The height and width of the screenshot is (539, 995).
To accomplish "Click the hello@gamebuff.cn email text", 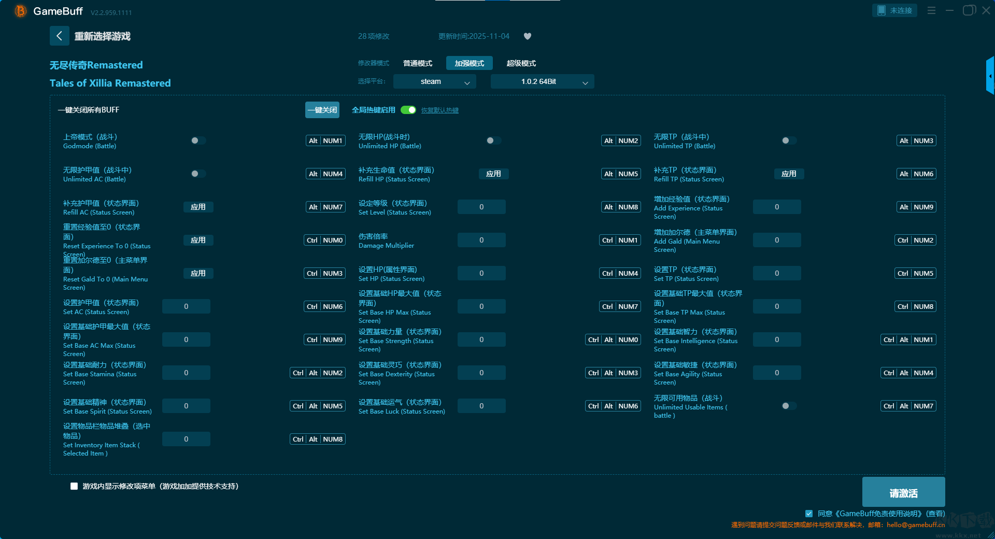I will point(916,524).
